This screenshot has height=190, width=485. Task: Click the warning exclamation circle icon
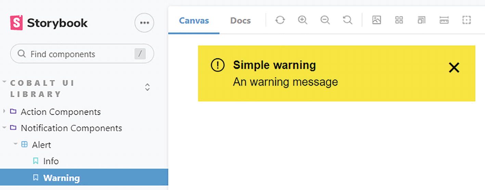[x=218, y=65]
